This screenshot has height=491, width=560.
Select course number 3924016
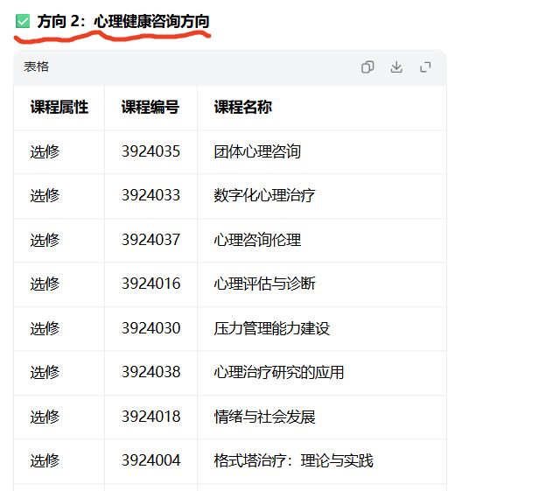click(150, 284)
